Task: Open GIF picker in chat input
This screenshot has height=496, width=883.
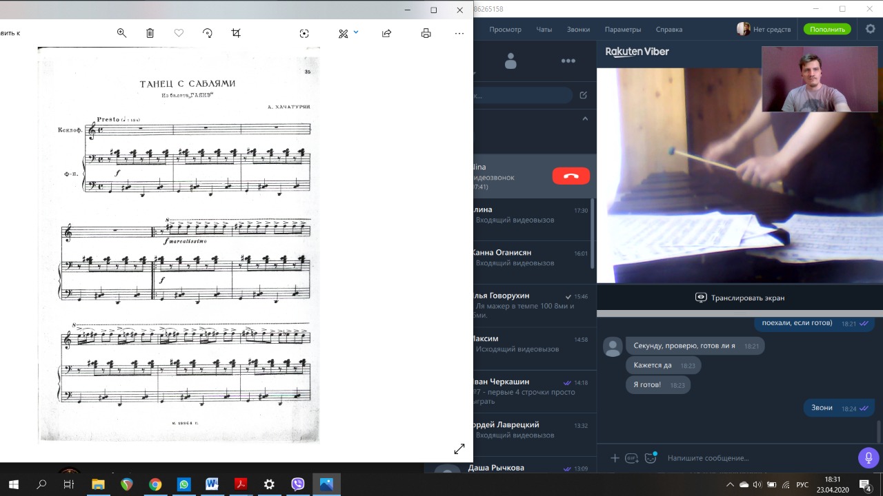Action: point(631,458)
